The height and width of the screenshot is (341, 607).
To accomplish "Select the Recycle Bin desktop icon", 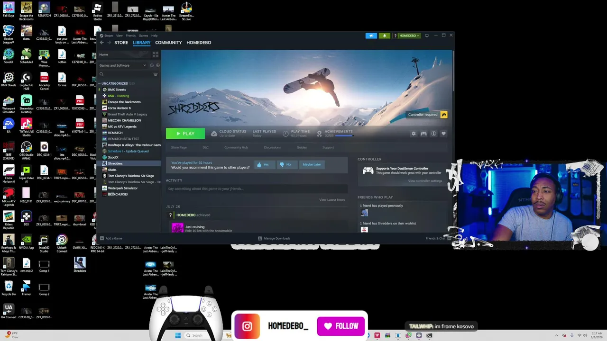I will click(x=9, y=288).
